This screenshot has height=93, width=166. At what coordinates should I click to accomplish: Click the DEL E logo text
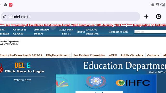pyautogui.click(x=23, y=65)
